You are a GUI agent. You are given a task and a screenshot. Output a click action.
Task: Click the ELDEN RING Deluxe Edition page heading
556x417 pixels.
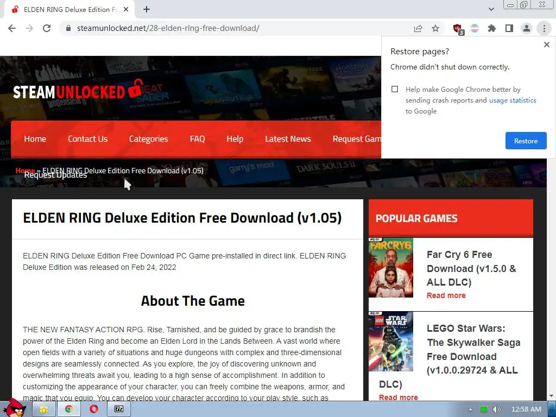(x=182, y=218)
